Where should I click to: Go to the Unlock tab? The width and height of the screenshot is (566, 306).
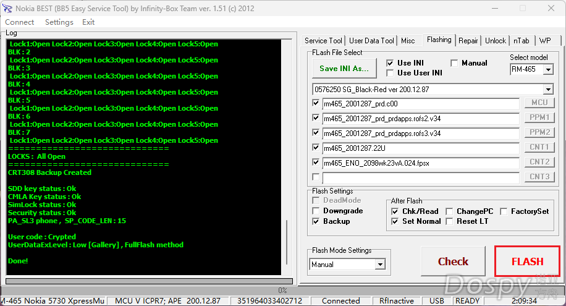[x=496, y=40]
